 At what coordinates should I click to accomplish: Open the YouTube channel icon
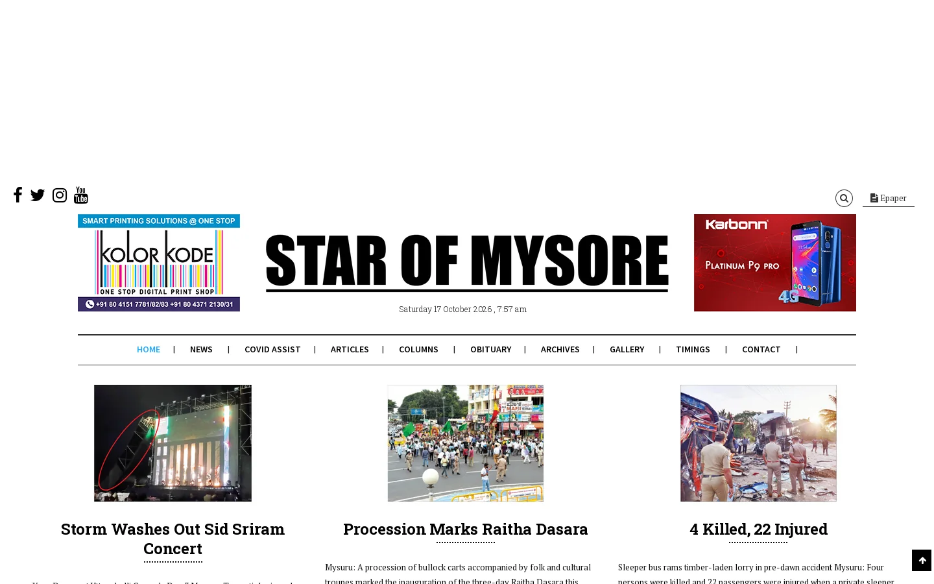tap(81, 195)
